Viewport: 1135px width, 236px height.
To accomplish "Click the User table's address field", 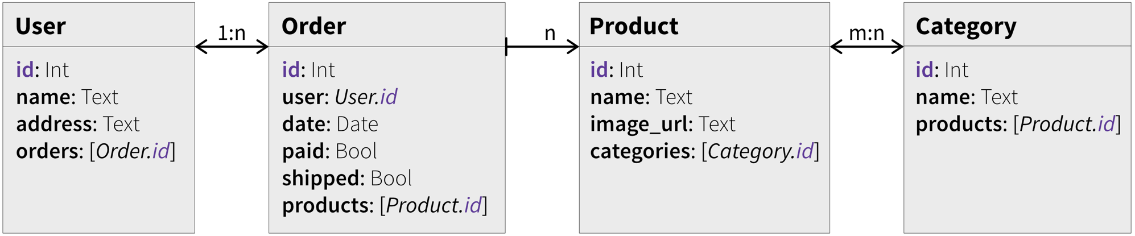I will [x=77, y=124].
